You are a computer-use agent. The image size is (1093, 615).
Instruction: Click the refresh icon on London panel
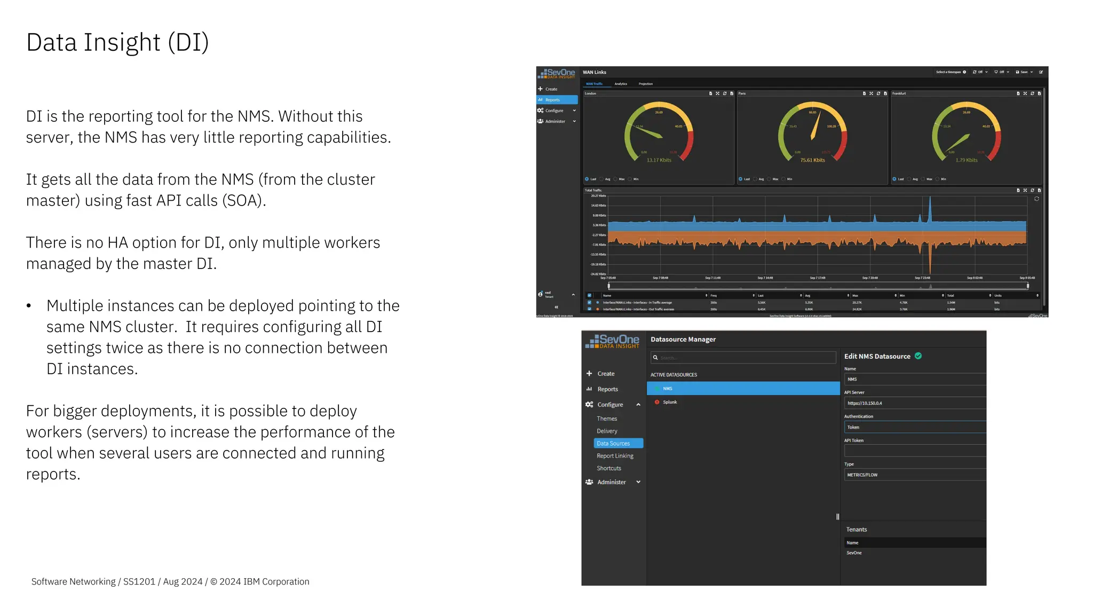[725, 93]
